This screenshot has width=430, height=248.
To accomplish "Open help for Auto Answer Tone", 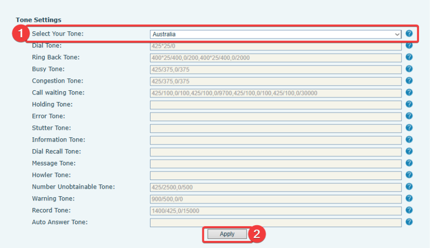I will [x=409, y=222].
